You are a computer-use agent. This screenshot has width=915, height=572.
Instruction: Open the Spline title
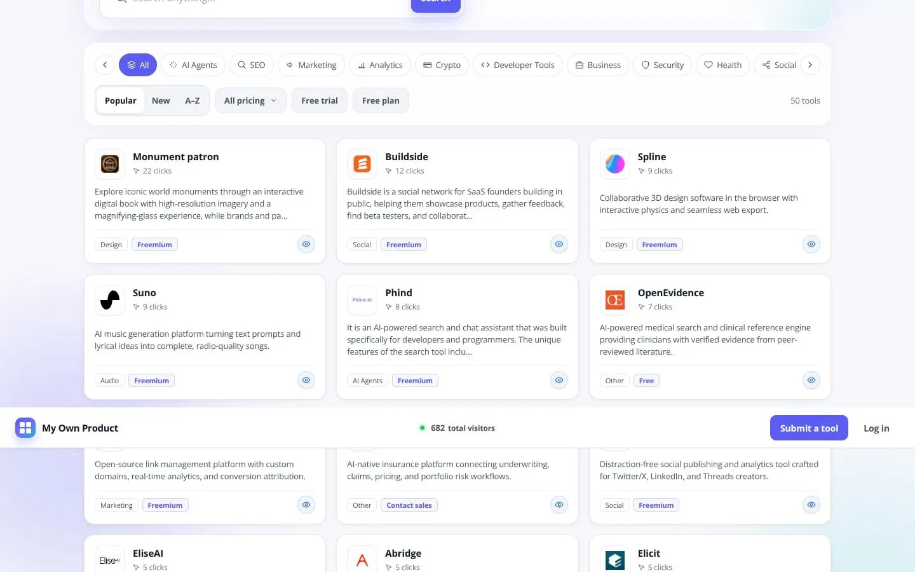pos(652,157)
